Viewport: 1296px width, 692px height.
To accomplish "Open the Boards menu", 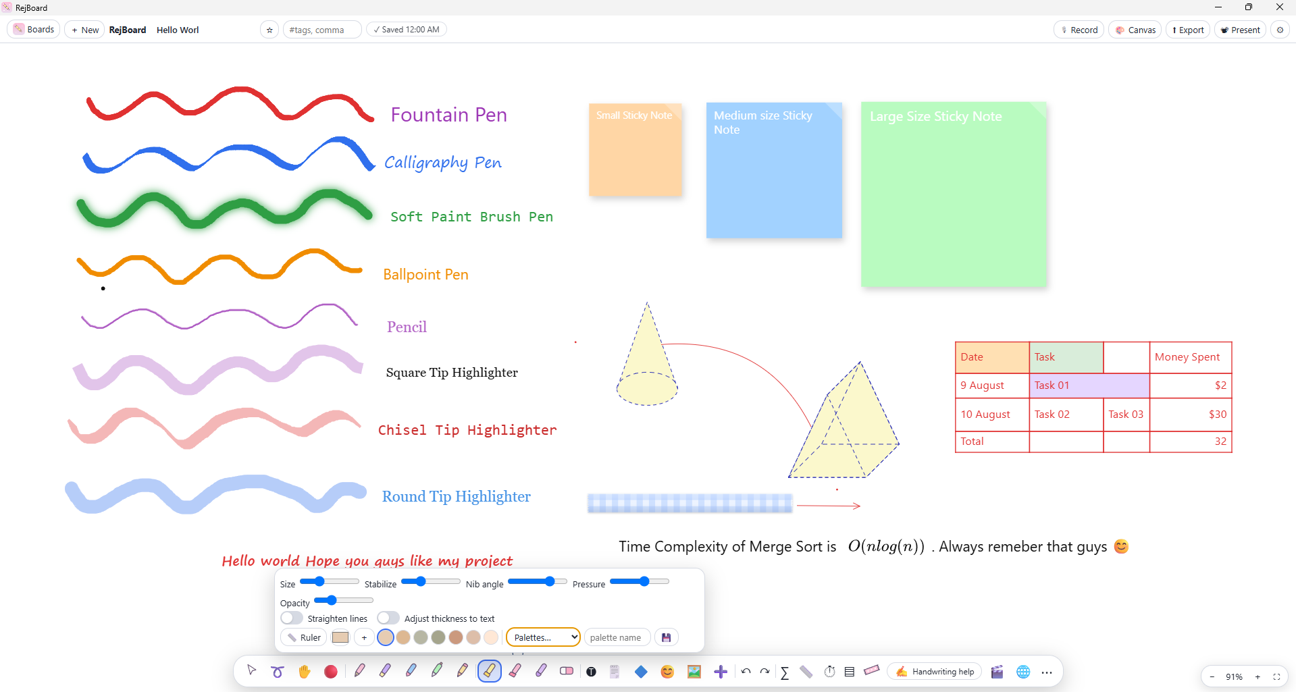I will coord(34,29).
